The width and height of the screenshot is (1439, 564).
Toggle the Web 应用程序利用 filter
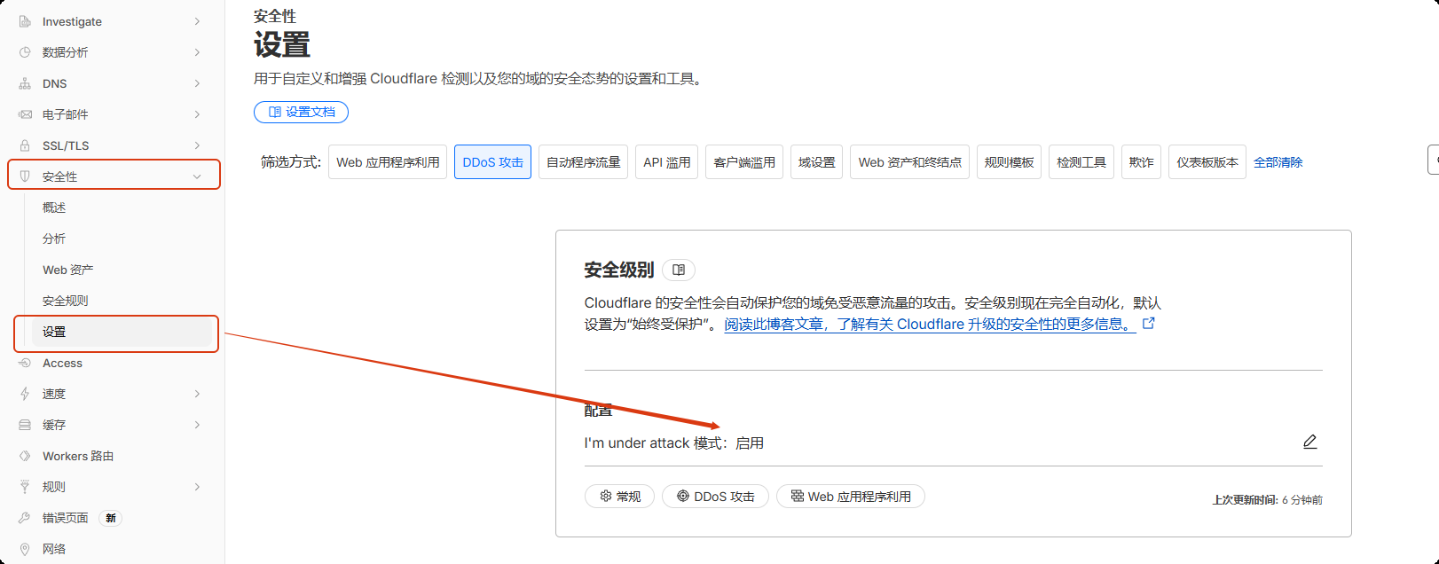pos(388,162)
